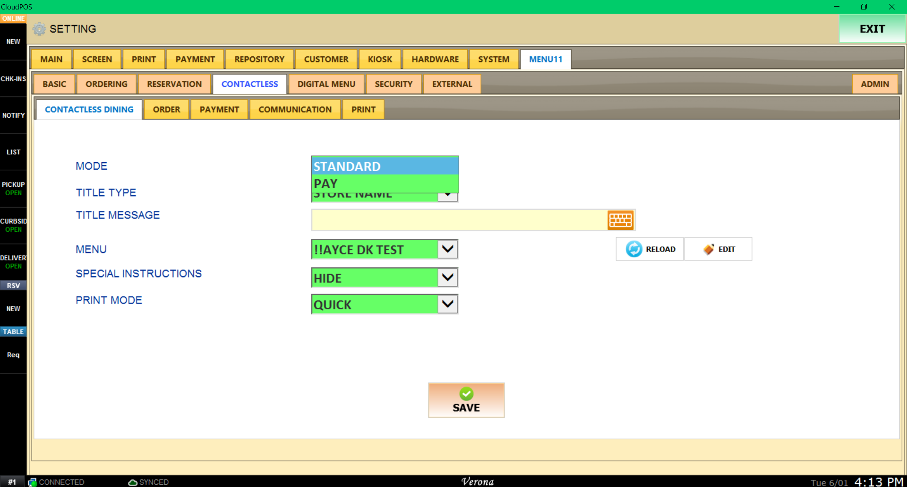Open PICKUP orders in sidebar

point(13,189)
